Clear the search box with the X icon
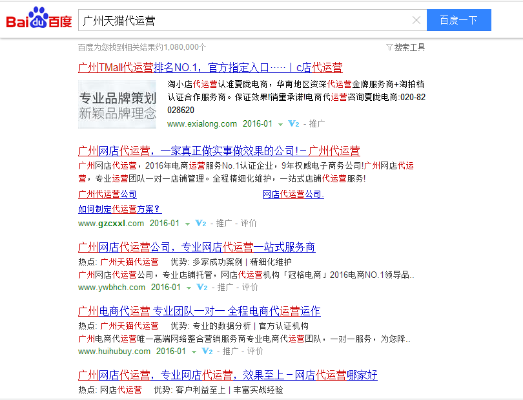This screenshot has width=523, height=400. 416,21
